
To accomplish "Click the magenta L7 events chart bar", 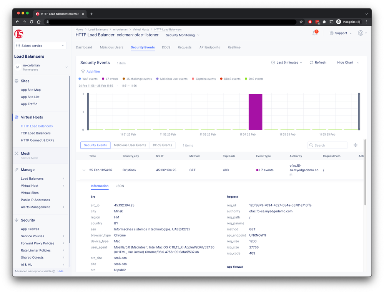I will (x=255, y=112).
